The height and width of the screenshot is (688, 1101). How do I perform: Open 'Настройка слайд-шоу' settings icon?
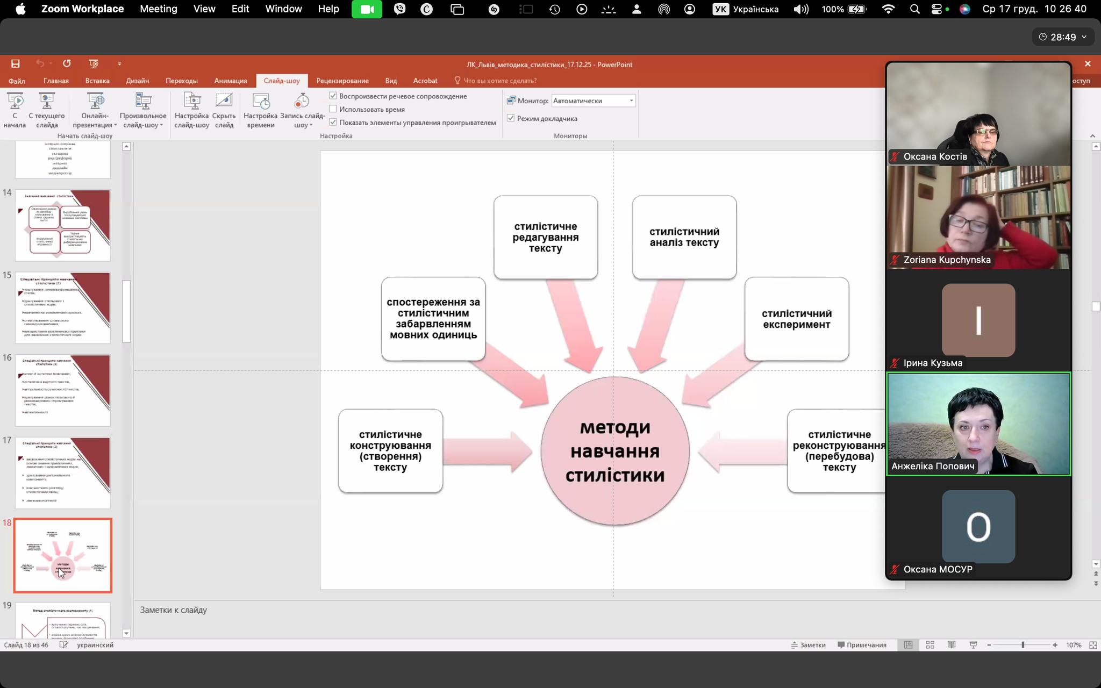[191, 102]
